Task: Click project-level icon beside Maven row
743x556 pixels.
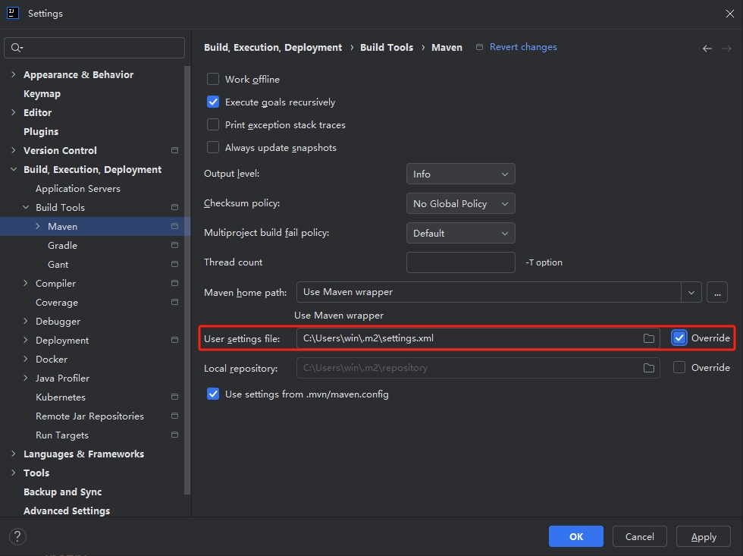Action: (174, 226)
